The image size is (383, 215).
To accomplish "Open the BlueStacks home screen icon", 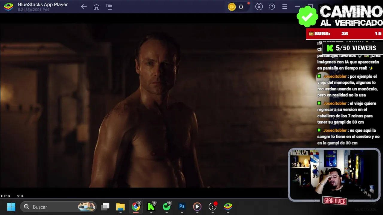I will click(96, 7).
